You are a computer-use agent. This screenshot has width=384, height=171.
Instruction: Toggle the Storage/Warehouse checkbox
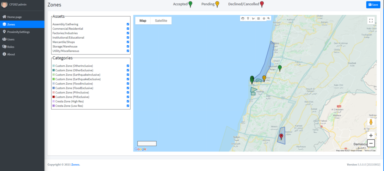pyautogui.click(x=128, y=46)
